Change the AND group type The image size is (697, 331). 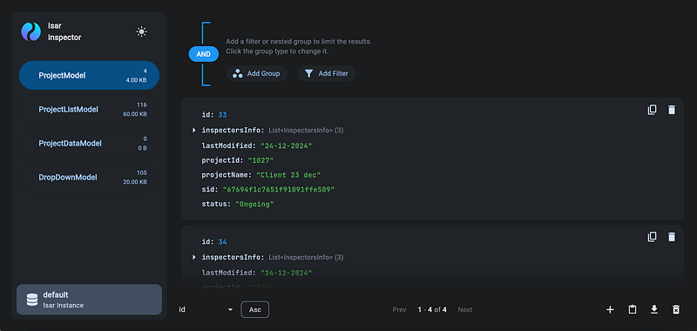tap(204, 54)
